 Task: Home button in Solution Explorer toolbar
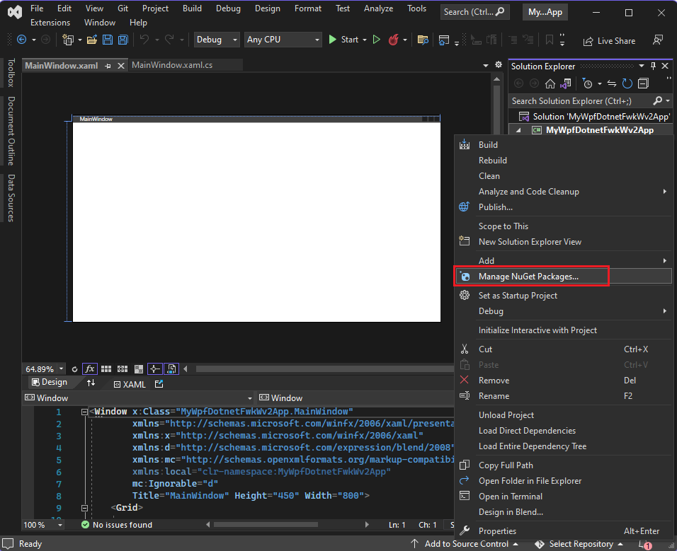tap(551, 83)
